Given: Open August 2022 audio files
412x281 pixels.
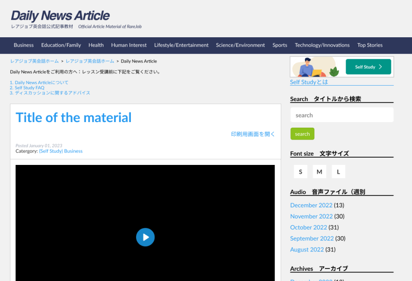Looking at the screenshot, I should (307, 249).
